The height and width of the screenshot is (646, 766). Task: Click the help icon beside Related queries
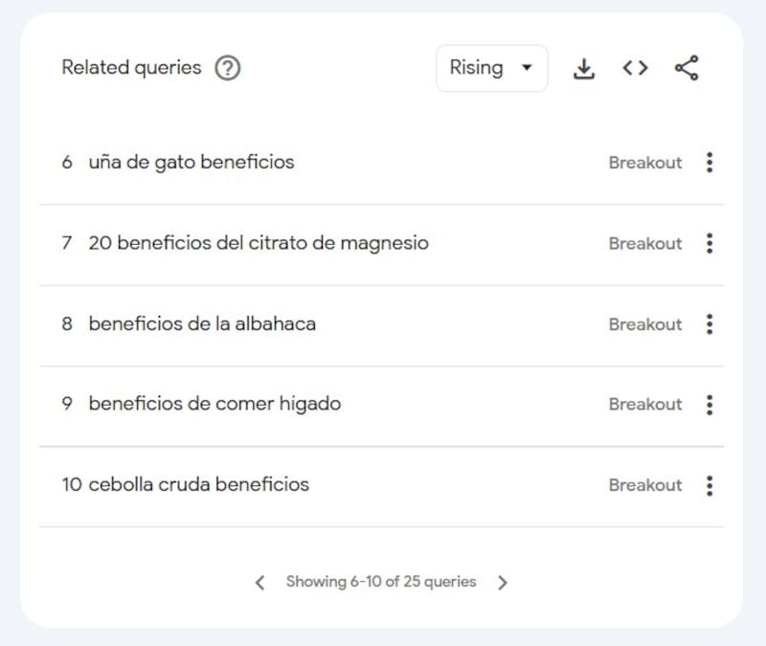(227, 68)
